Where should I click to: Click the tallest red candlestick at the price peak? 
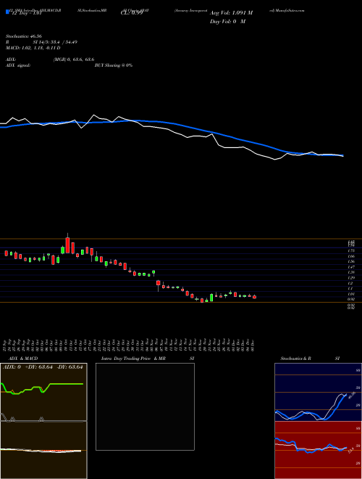click(67, 245)
